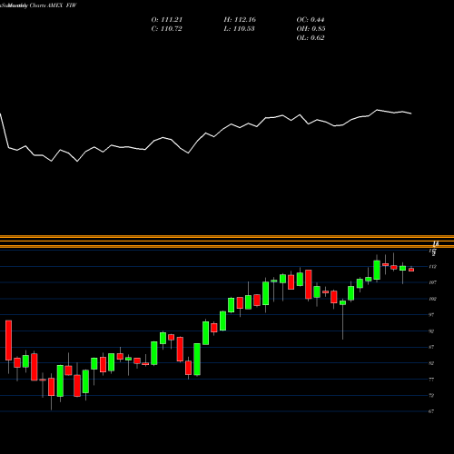Click the OC: 0.44 value
The image size is (454, 454).
pos(311,20)
